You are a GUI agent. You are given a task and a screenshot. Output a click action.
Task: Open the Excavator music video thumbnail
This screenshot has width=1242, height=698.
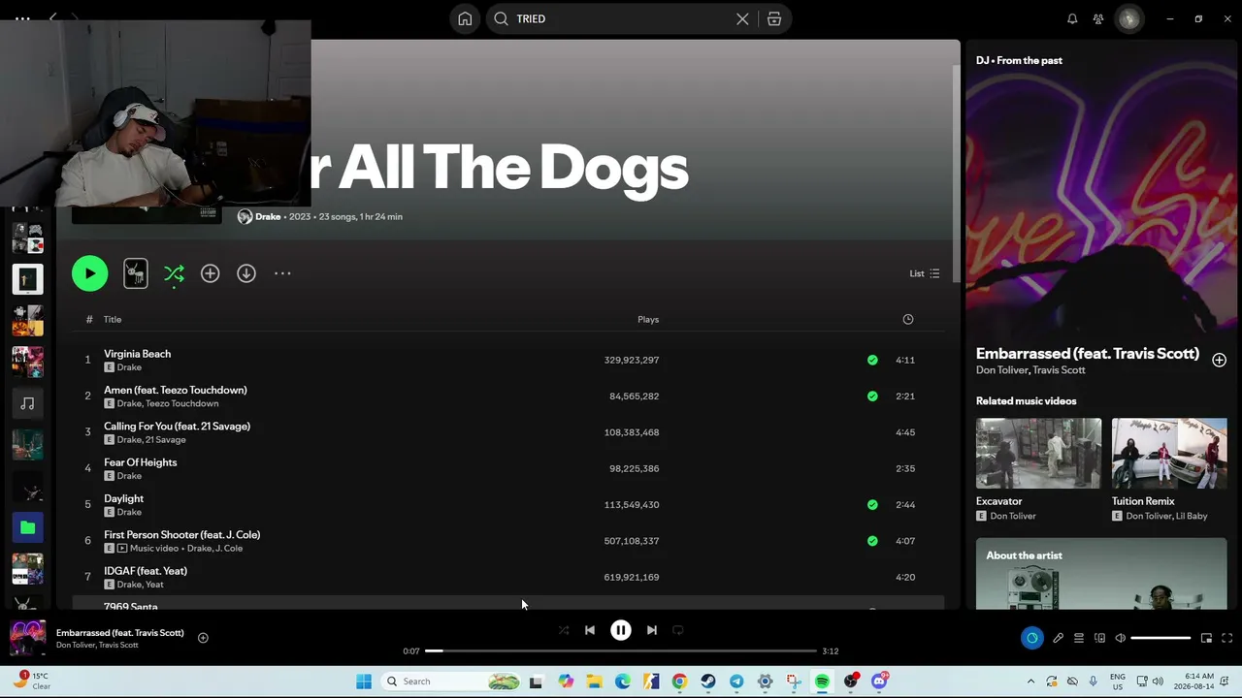[1038, 453]
